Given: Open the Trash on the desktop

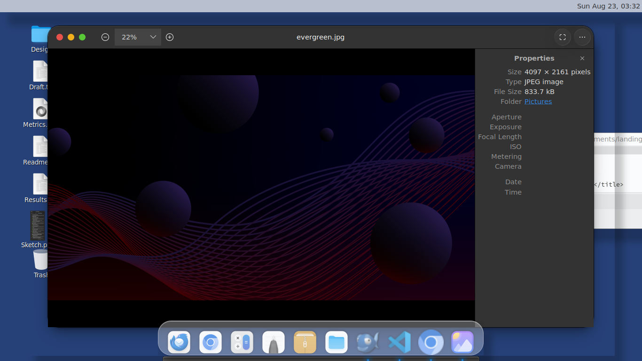Looking at the screenshot, I should pos(41,264).
